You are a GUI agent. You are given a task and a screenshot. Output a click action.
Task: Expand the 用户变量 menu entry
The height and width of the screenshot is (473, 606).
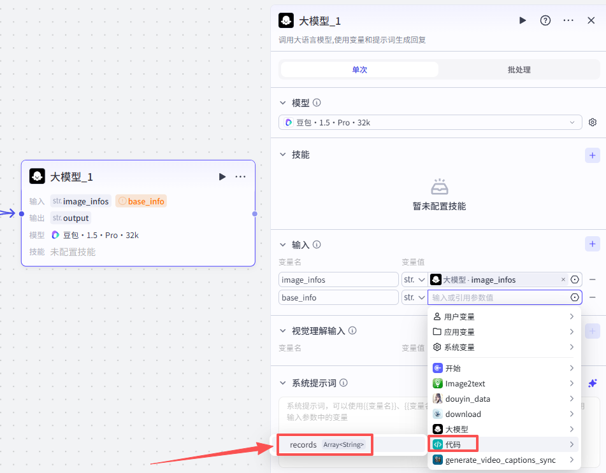503,316
